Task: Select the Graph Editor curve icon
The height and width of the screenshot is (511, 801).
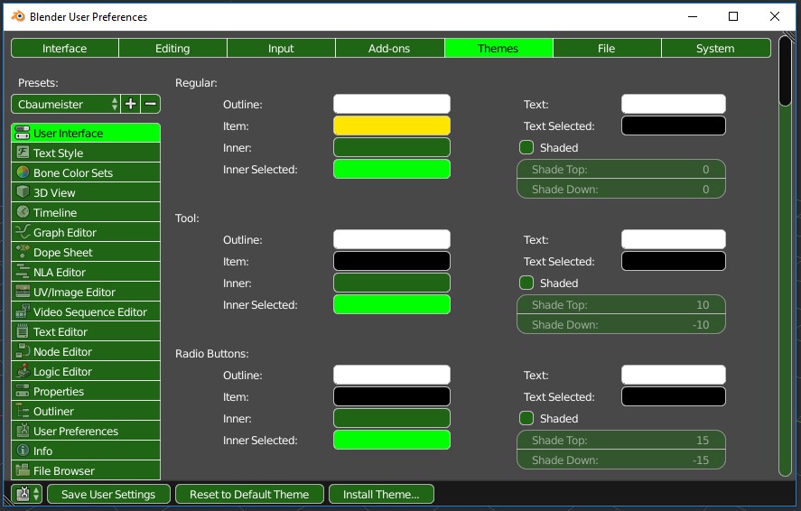Action: [23, 232]
